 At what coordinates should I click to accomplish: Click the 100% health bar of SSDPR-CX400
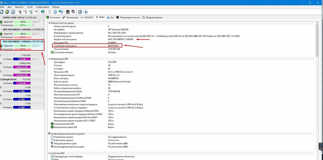pos(23,22)
